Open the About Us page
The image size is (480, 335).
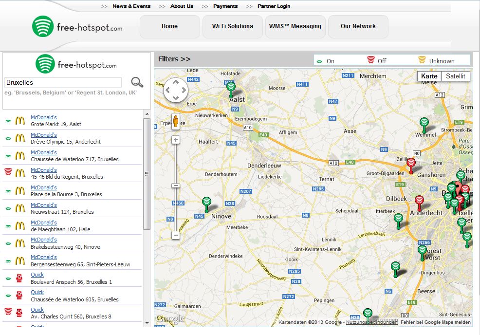[182, 6]
